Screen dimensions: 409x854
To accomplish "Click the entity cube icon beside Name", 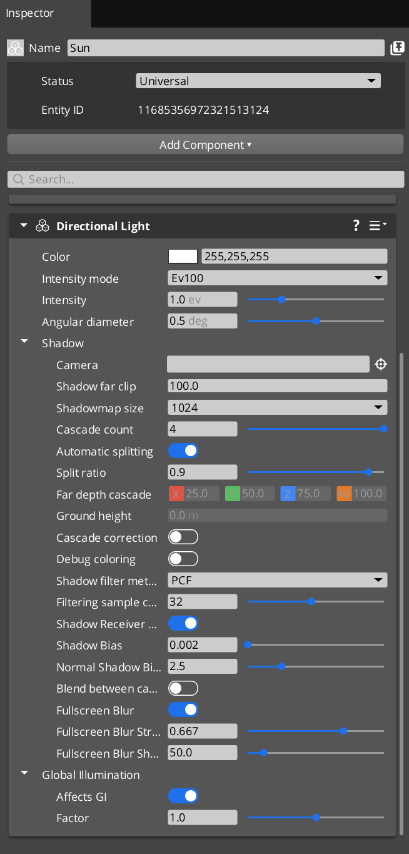I will point(16,48).
